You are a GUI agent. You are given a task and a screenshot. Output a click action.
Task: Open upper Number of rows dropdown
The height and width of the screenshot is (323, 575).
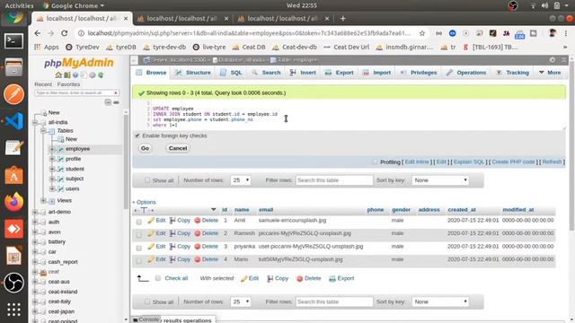tap(241, 180)
